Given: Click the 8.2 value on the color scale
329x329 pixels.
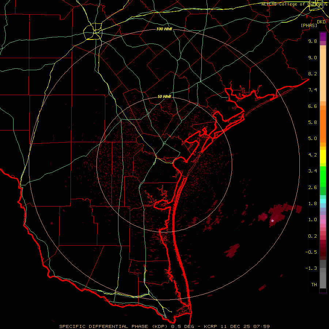Looking at the screenshot, I should tap(313, 73).
